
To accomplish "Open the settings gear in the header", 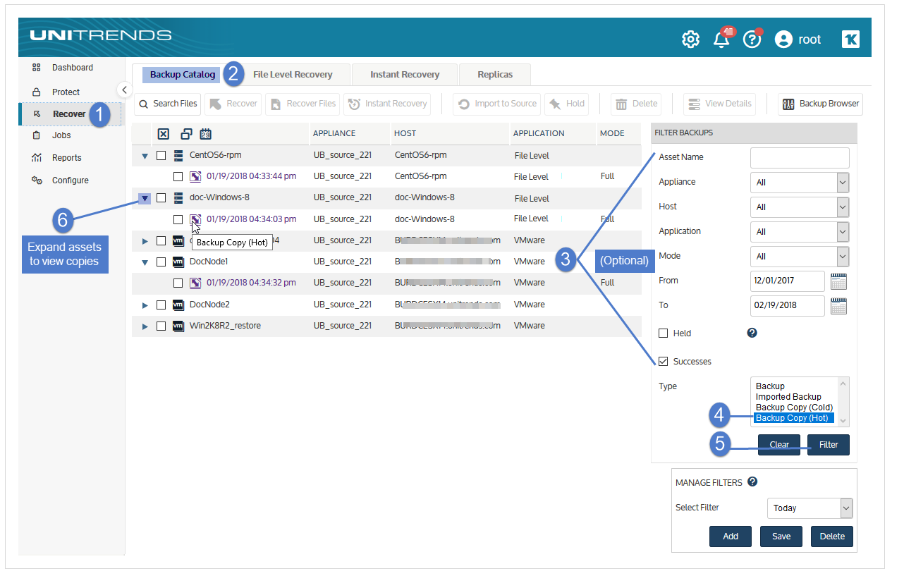I will [690, 39].
